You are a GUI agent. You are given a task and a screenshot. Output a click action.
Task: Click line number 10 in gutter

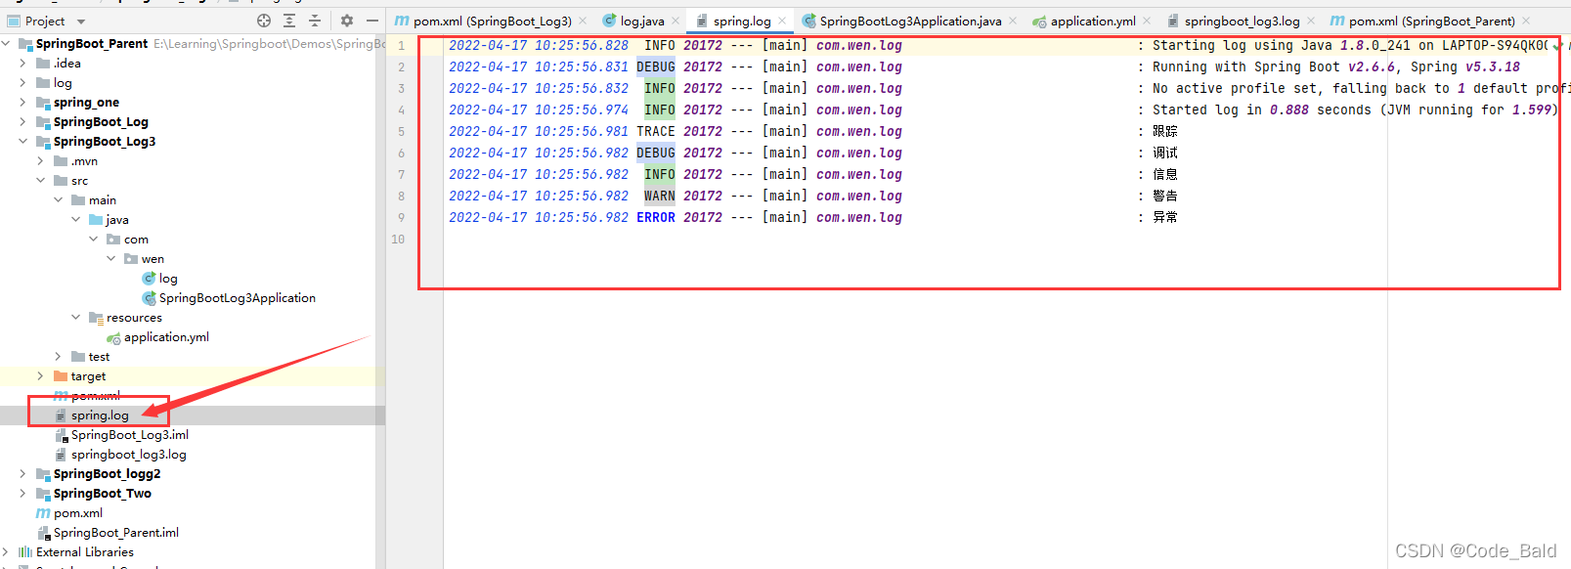[x=398, y=239]
